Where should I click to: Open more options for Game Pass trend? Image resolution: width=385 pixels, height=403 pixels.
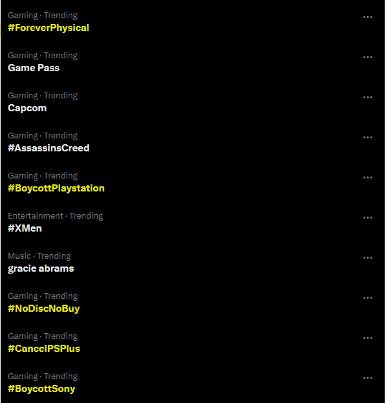pyautogui.click(x=368, y=57)
